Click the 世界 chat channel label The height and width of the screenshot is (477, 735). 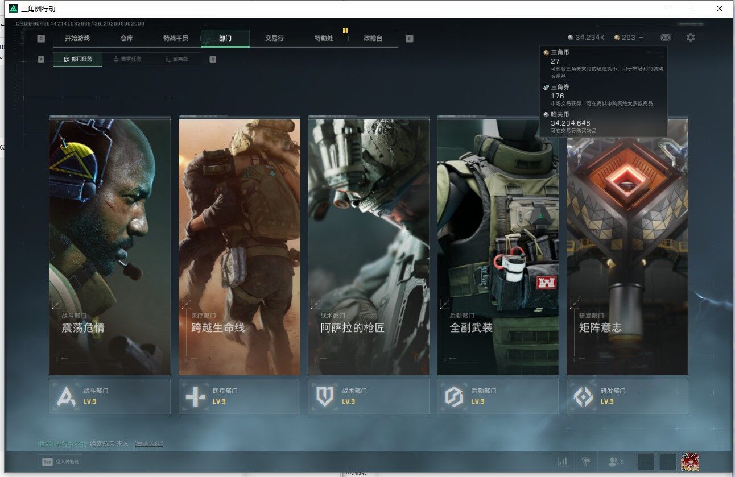pyautogui.click(x=45, y=443)
